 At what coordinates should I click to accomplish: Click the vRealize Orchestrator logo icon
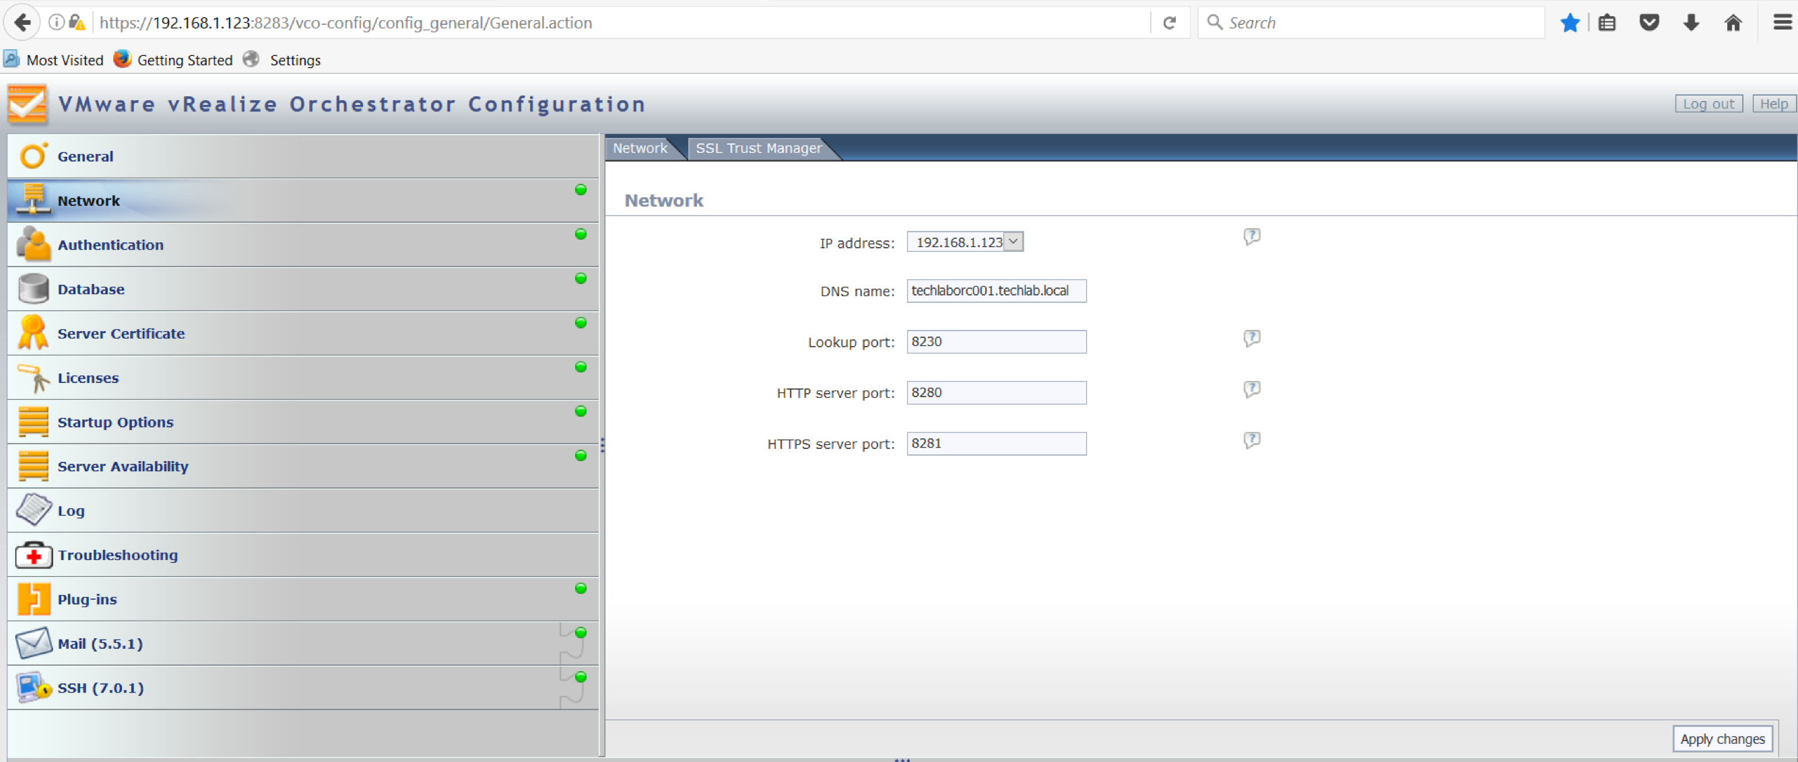coord(26,104)
